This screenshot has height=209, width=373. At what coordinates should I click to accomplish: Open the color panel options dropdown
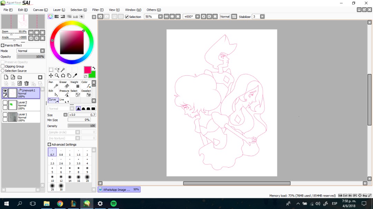94,17
